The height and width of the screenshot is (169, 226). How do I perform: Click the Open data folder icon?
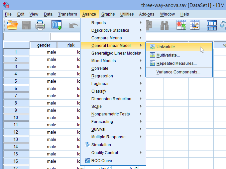coord(12,25)
